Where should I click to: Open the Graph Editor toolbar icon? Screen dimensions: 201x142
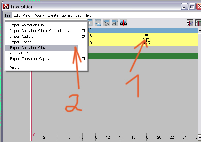pos(190,22)
